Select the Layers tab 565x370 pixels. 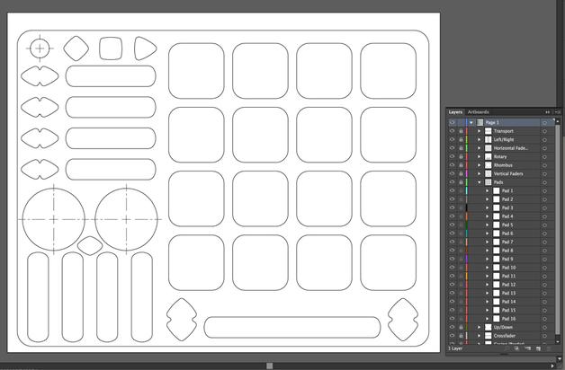(x=455, y=112)
